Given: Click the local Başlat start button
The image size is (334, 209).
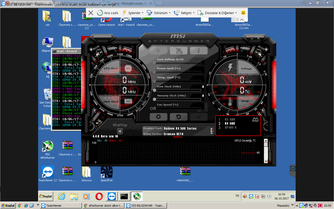Looking at the screenshot, I should (x=8, y=206).
